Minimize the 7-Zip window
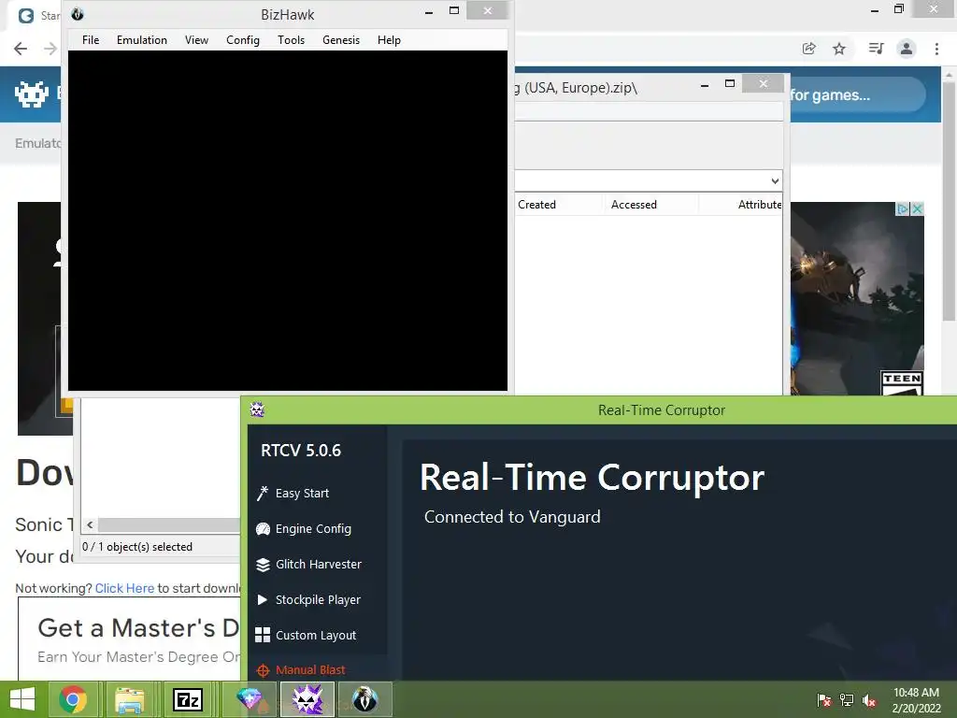The image size is (957, 718). pos(705,83)
